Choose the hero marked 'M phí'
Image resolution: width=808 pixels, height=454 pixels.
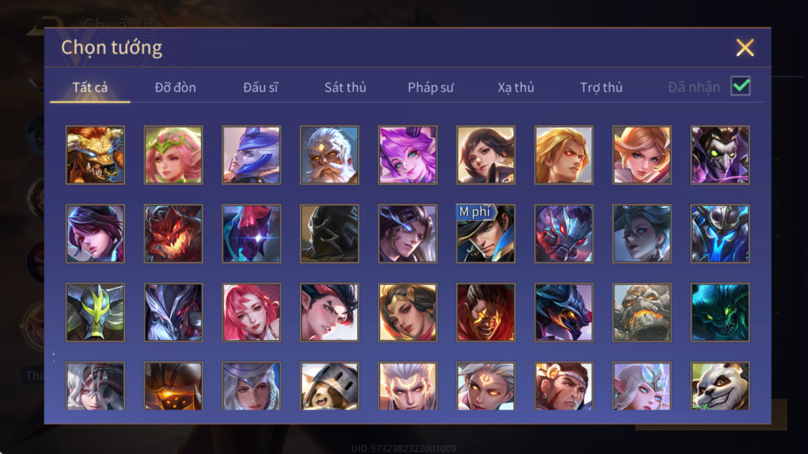[x=486, y=233]
